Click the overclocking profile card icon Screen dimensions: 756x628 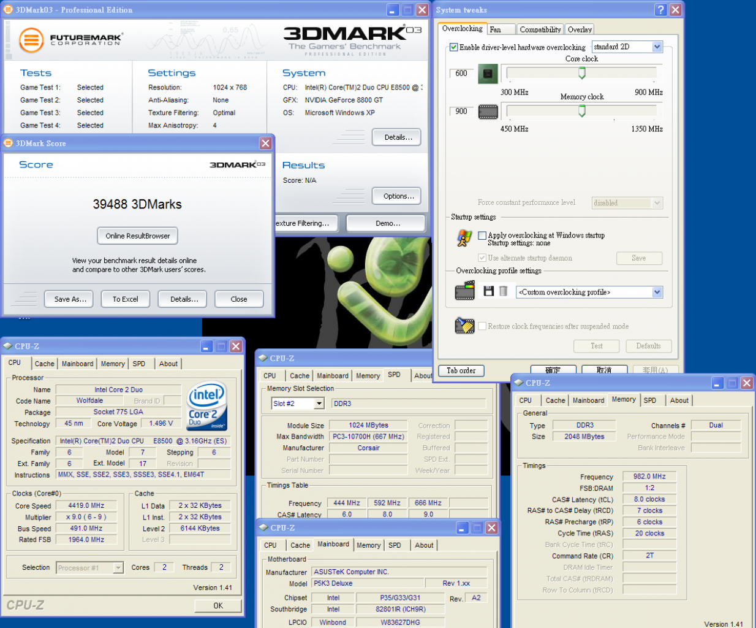[x=465, y=291]
